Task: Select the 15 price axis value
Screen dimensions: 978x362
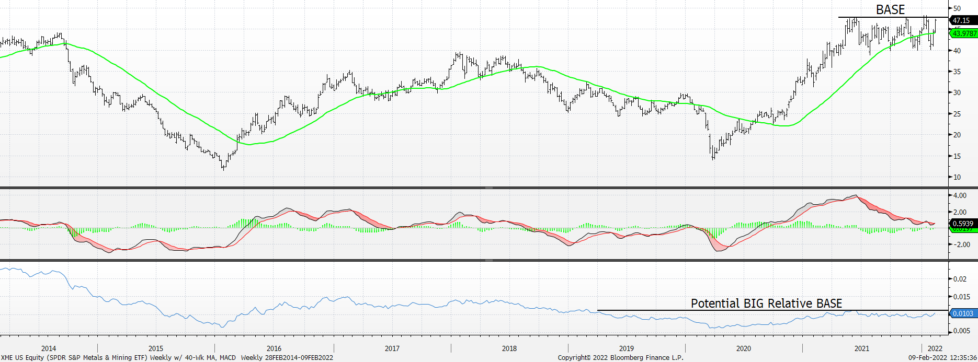Action: click(x=957, y=156)
